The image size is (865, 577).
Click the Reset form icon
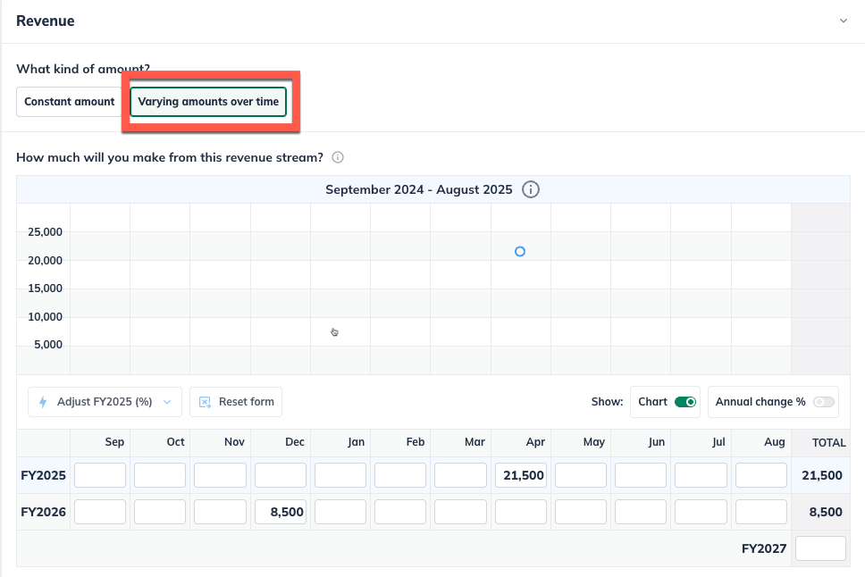pyautogui.click(x=205, y=402)
